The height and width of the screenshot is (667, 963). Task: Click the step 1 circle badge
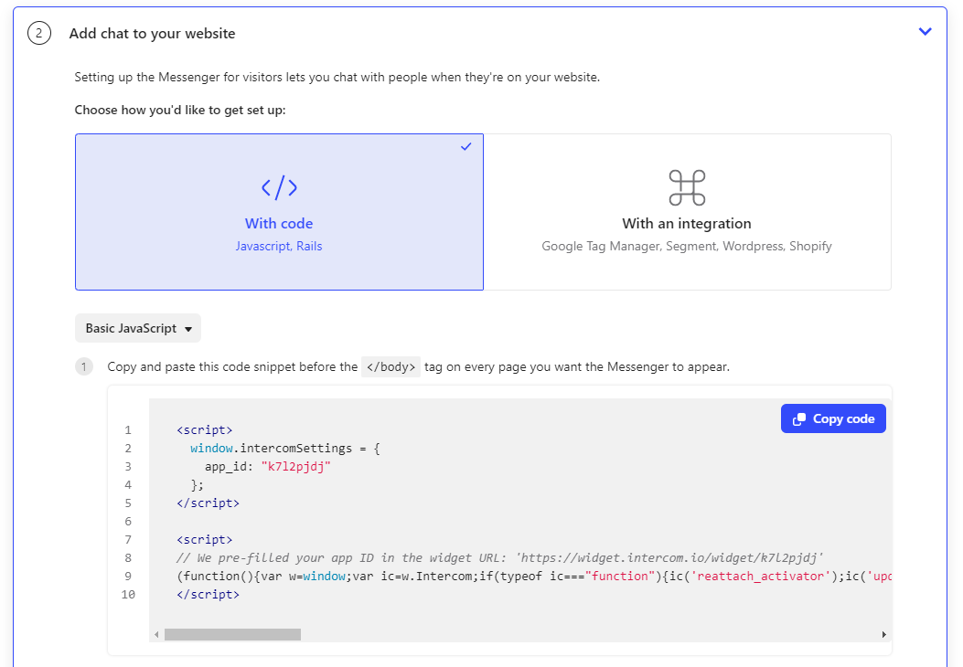pyautogui.click(x=84, y=367)
